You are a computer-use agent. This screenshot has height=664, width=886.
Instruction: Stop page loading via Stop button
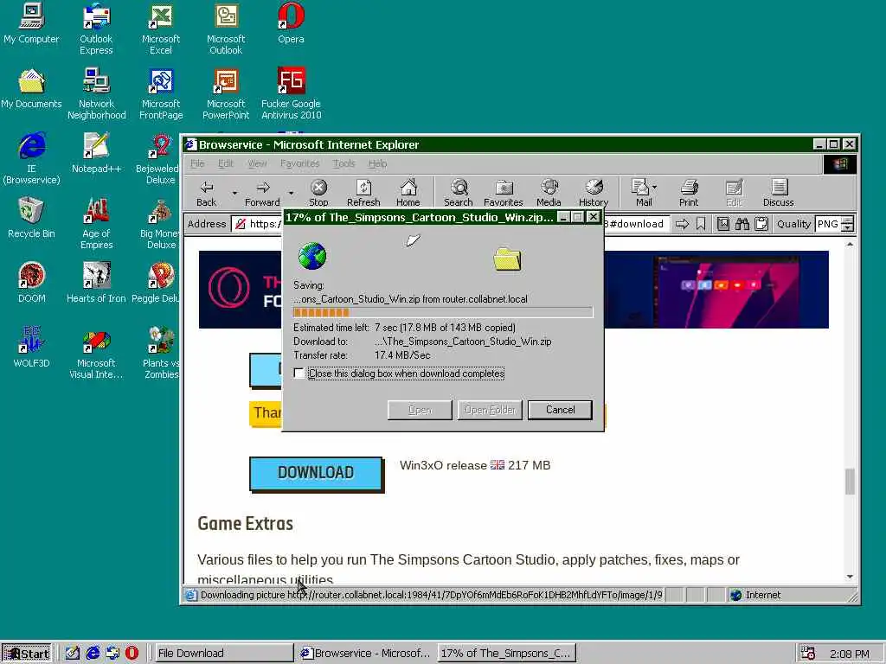tap(318, 193)
